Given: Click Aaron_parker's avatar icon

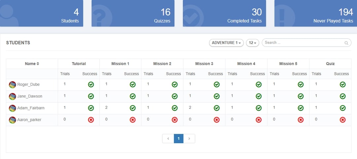Looking at the screenshot, I should click(12, 120).
